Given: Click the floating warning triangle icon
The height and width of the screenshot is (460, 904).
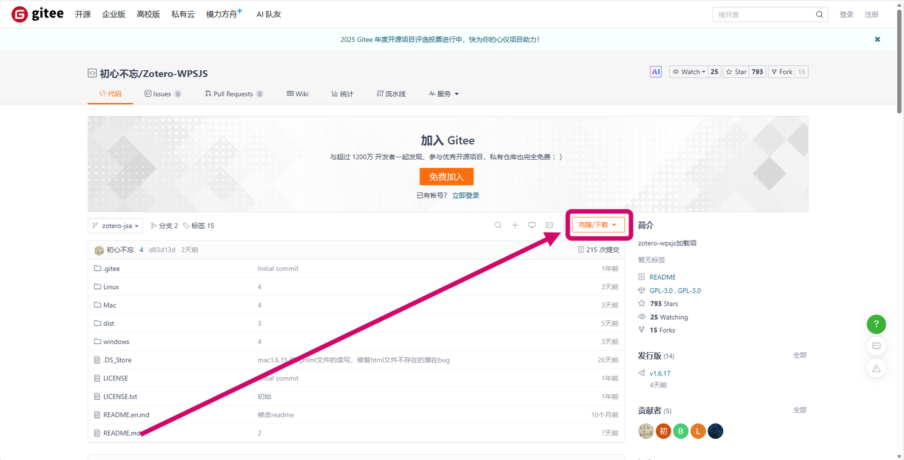Looking at the screenshot, I should pyautogui.click(x=876, y=369).
